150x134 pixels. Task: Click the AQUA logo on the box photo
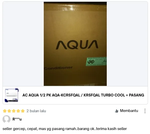point(77,45)
